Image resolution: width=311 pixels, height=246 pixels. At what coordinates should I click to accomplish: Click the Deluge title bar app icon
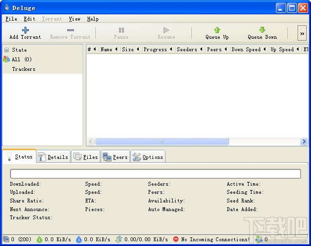(7, 8)
